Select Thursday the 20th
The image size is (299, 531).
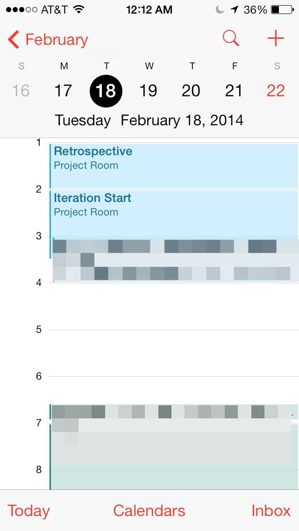click(x=191, y=91)
